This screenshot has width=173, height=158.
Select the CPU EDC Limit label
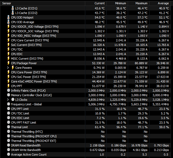pos(20,118)
